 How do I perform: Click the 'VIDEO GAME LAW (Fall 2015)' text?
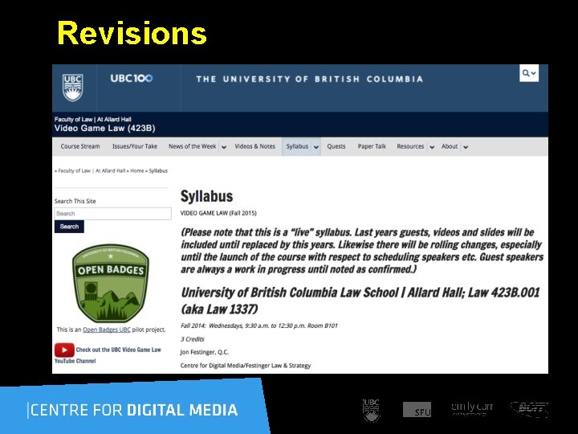tap(218, 213)
